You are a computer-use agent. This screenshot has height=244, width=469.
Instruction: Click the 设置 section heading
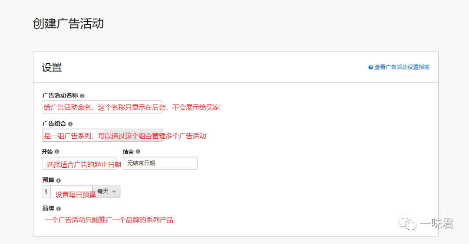pos(52,68)
